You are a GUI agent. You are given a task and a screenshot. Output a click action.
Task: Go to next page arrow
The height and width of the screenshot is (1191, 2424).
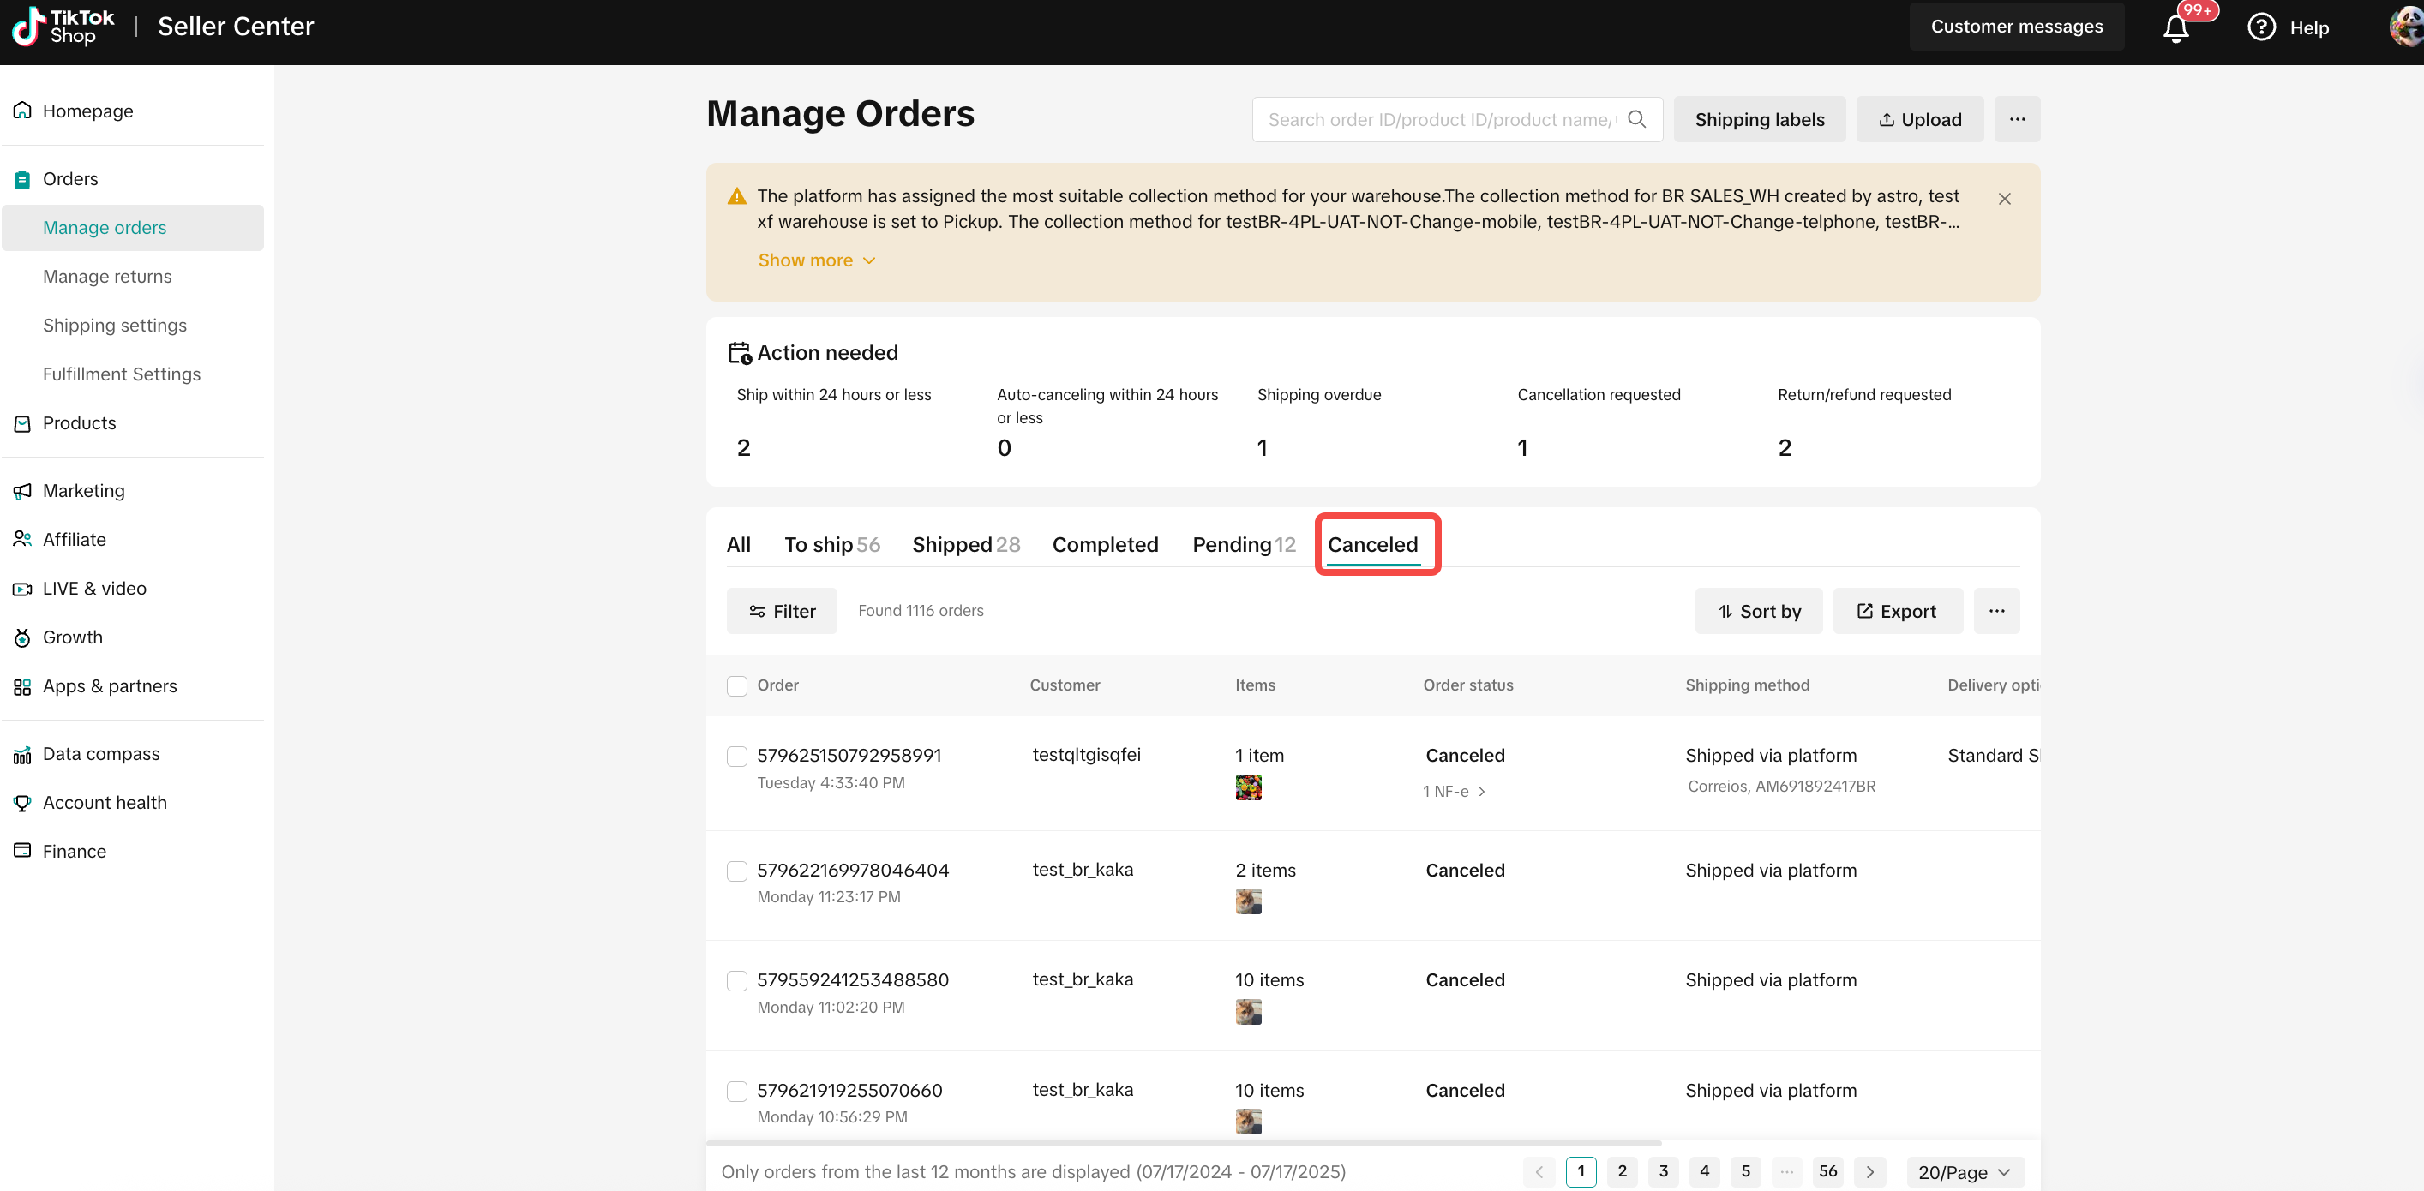(1869, 1172)
